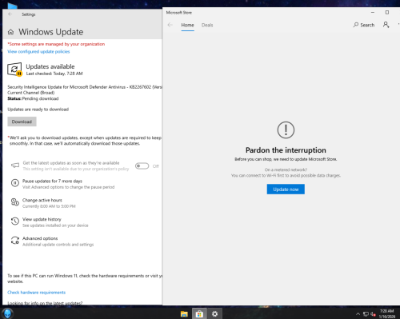Click the muted volume tray icon
This screenshot has height=319, width=400.
pyautogui.click(x=373, y=314)
